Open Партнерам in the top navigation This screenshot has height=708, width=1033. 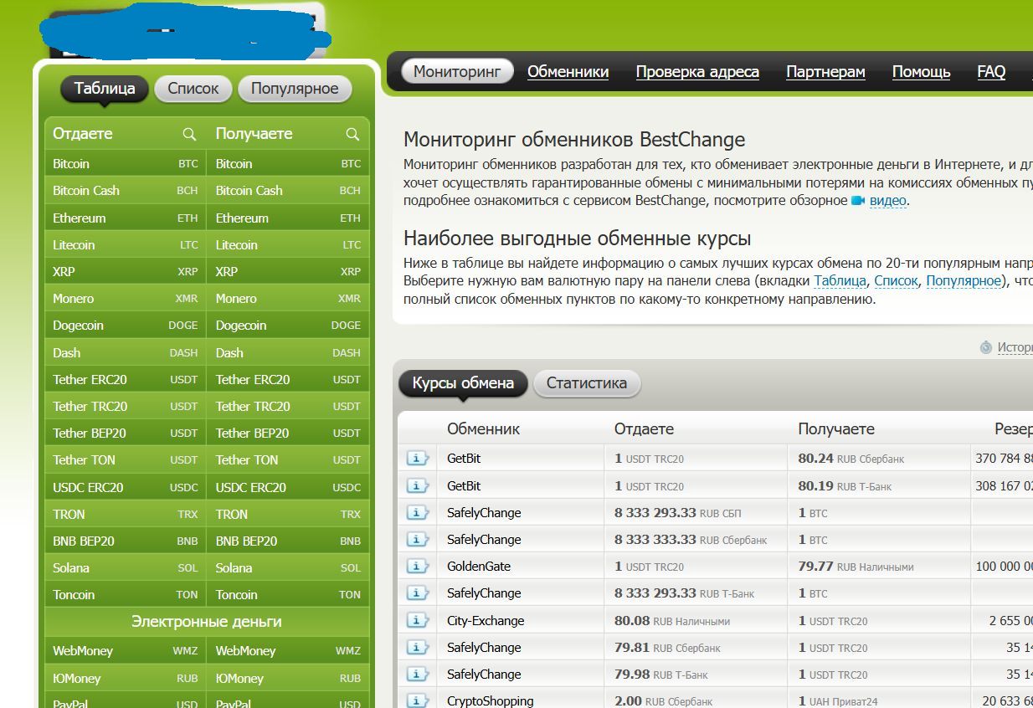click(x=825, y=72)
